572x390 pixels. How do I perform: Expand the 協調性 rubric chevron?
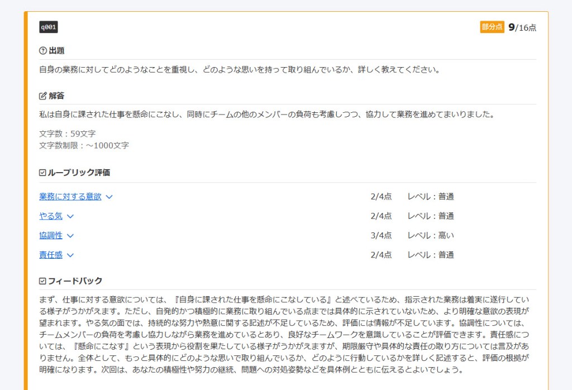coord(70,236)
